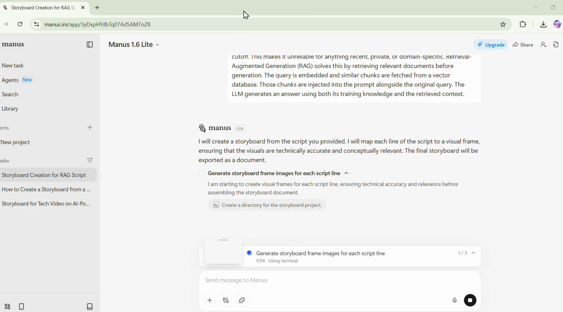
Task: Click the terminal icon in directory step chip
Action: [216, 205]
